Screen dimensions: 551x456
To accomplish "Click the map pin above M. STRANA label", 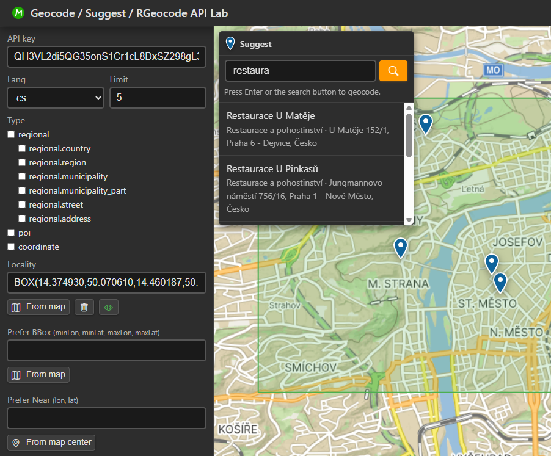I will pyautogui.click(x=401, y=248).
